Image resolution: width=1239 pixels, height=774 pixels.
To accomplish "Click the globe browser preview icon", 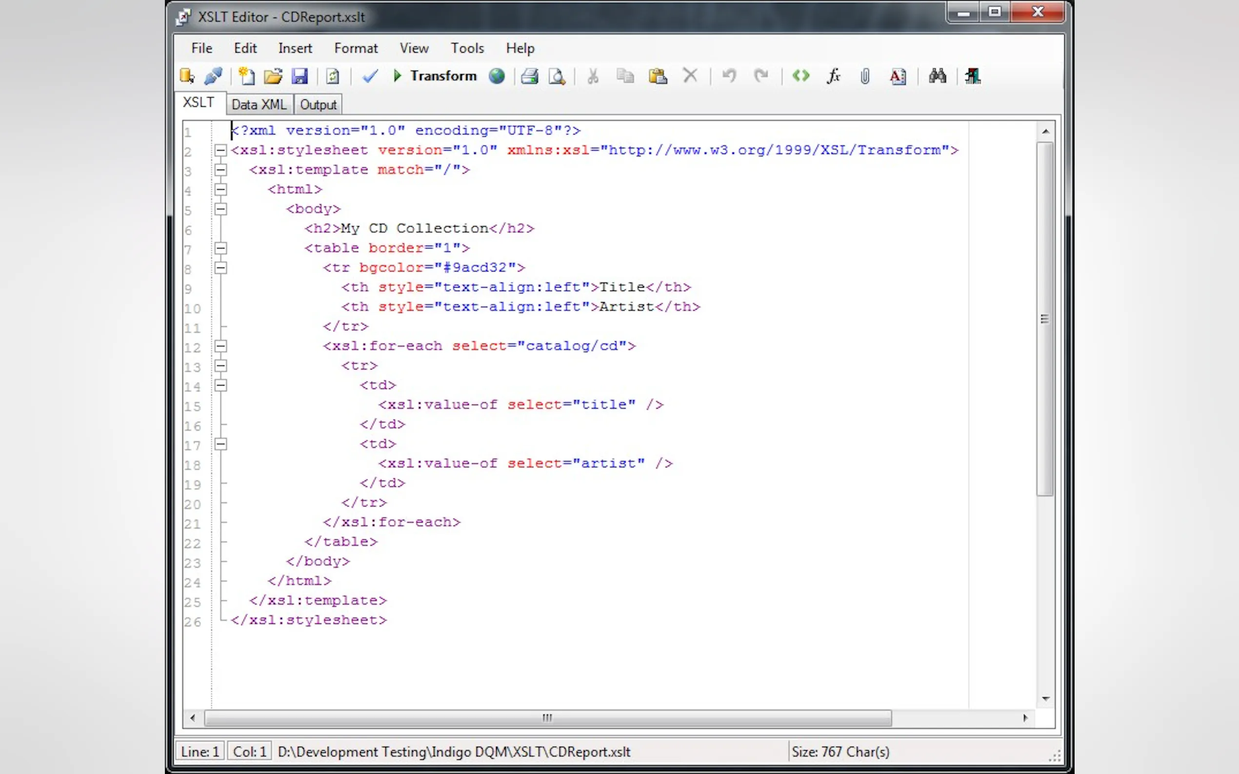I will pos(496,76).
